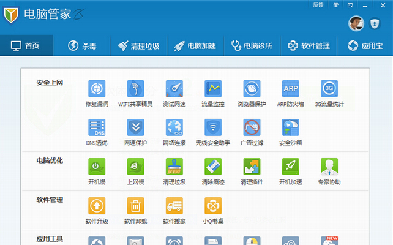
Task: Open 测试网速 speed test icon
Action: click(174, 89)
